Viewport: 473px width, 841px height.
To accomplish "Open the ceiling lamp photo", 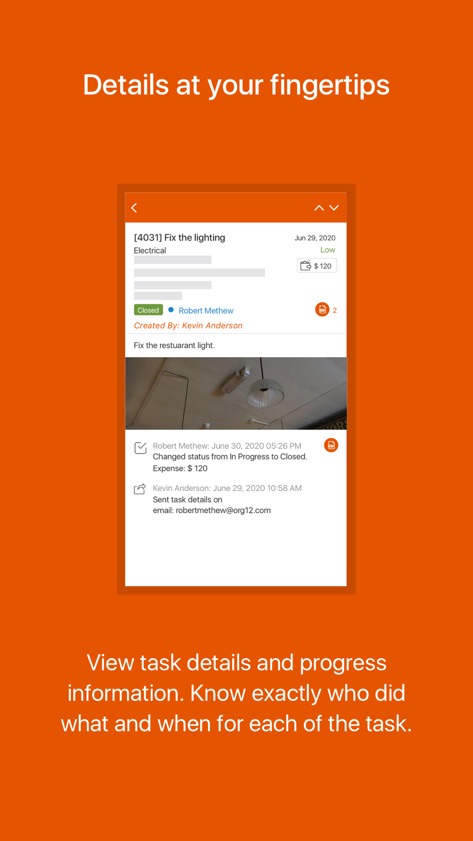I will click(236, 394).
